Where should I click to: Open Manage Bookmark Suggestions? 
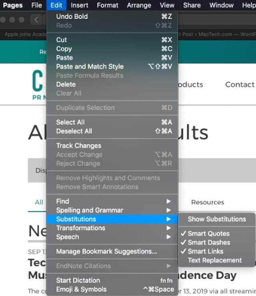coord(106,252)
